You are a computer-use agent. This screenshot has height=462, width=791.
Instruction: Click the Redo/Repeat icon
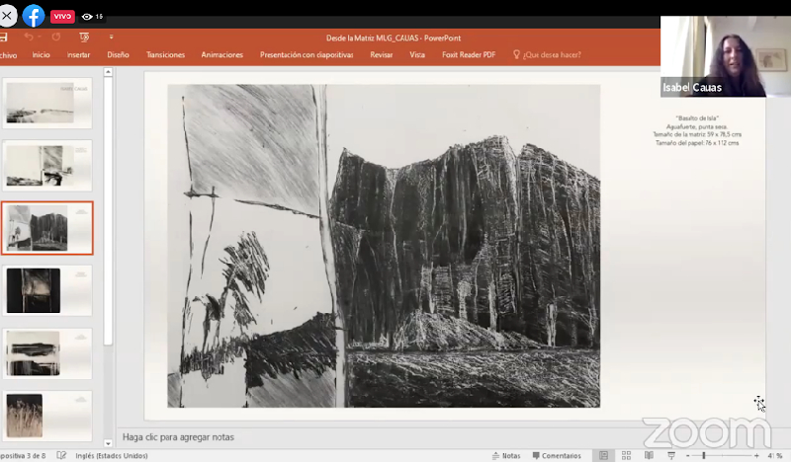[56, 38]
